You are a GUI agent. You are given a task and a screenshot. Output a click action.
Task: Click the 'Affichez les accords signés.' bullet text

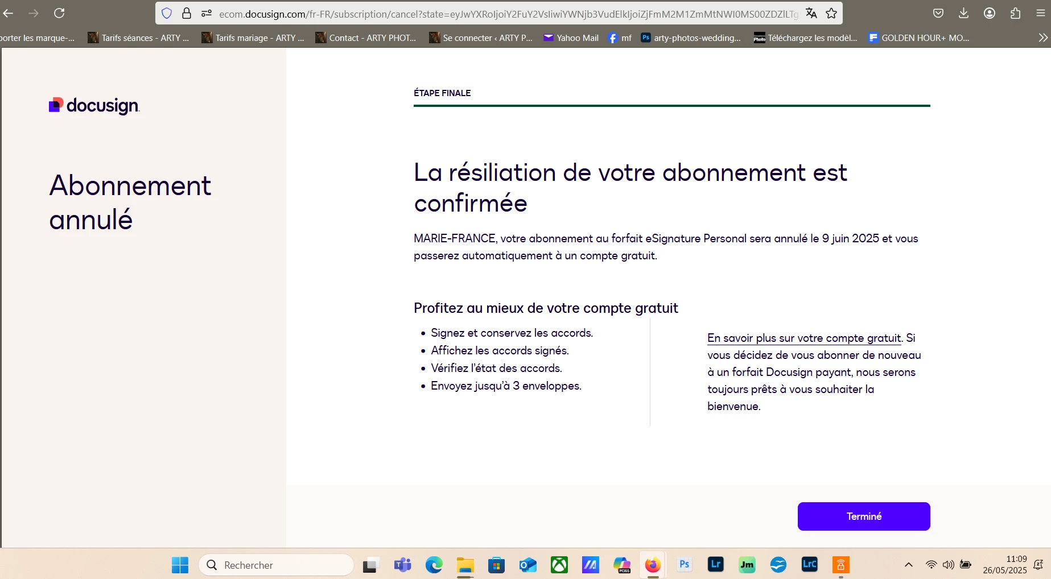[x=500, y=350]
